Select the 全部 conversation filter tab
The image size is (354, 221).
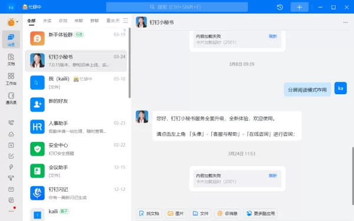click(x=31, y=21)
